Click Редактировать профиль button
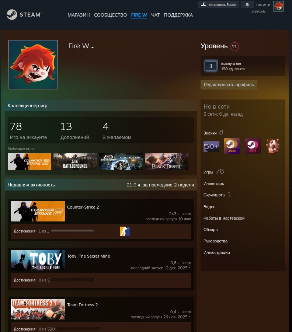This screenshot has height=332, width=292. coord(229,85)
